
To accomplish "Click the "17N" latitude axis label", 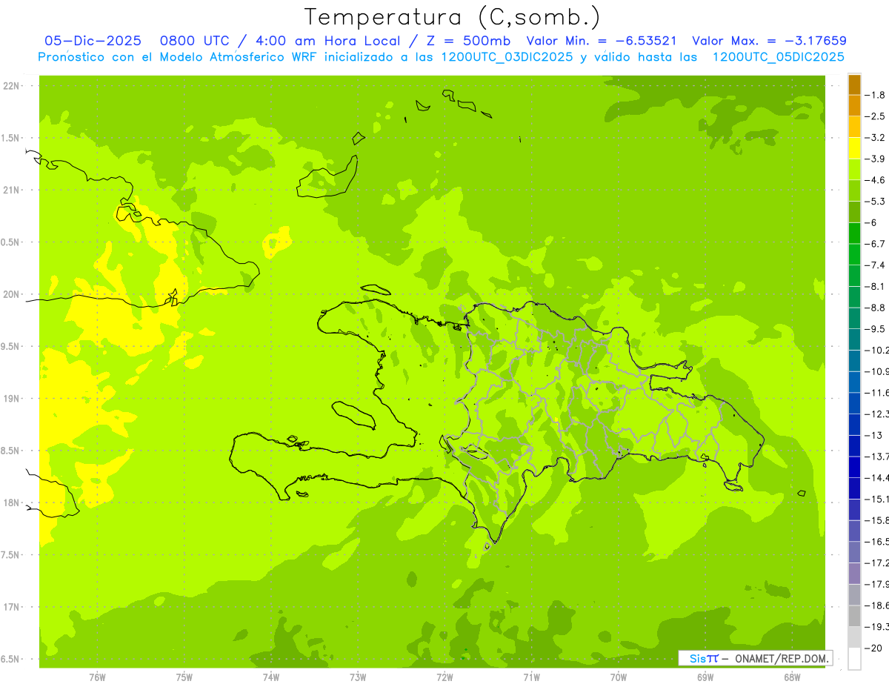I will point(13,607).
